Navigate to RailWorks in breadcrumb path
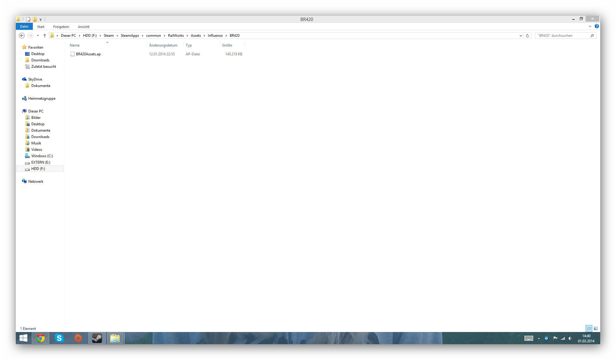The image size is (616, 360). coord(176,36)
